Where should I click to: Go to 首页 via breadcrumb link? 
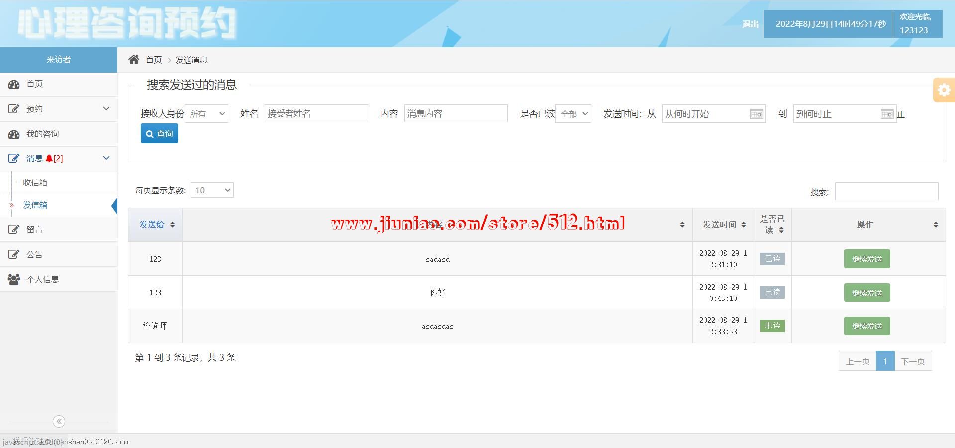154,60
